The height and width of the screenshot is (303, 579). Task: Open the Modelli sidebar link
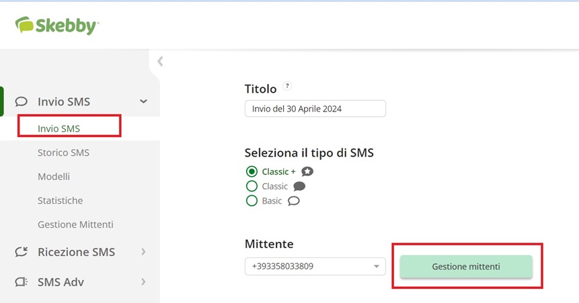[54, 177]
